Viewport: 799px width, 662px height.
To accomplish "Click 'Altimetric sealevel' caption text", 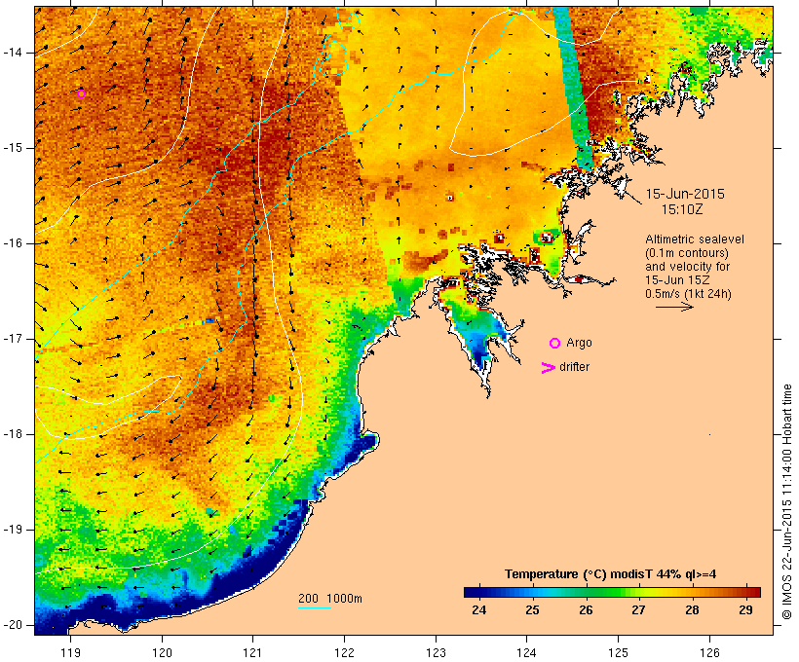I will pyautogui.click(x=695, y=239).
